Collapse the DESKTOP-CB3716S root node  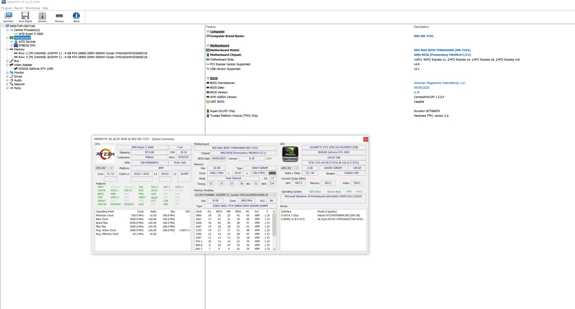click(x=3, y=26)
